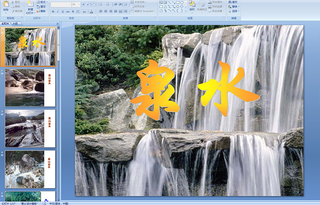Image resolution: width=320 pixels, height=205 pixels.
Task: Open the Font group dialog launcher
Action: pyautogui.click(x=95, y=18)
